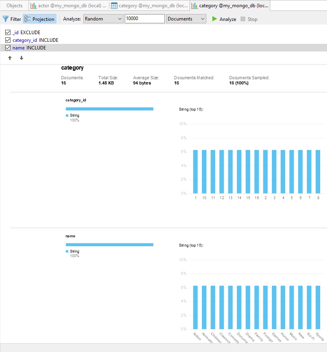Click the Filter button label
The width and height of the screenshot is (327, 352).
pyautogui.click(x=16, y=19)
